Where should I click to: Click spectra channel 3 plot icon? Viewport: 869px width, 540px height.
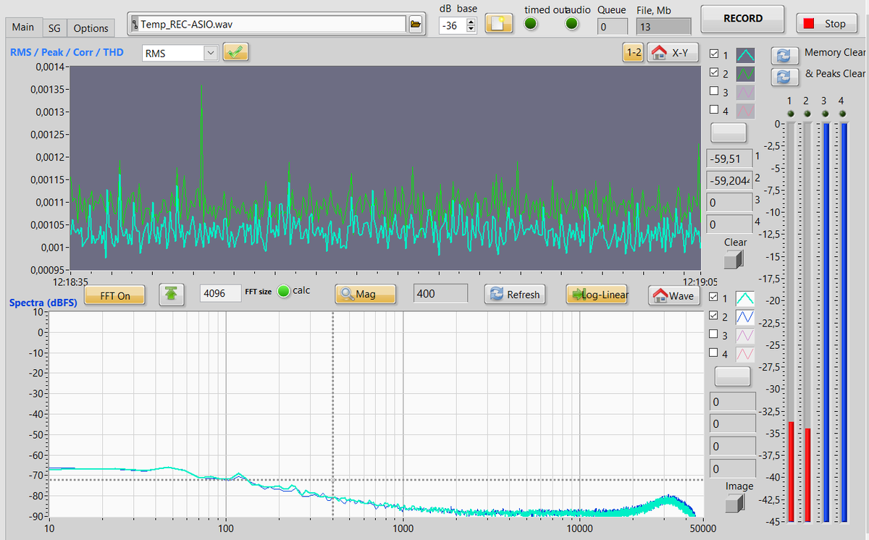[x=745, y=336]
